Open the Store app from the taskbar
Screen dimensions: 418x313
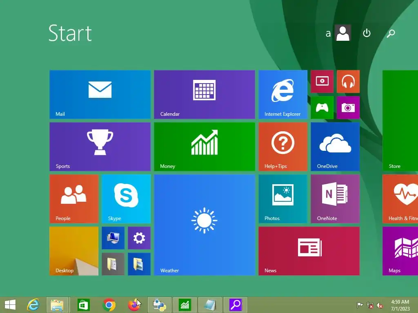click(x=83, y=305)
